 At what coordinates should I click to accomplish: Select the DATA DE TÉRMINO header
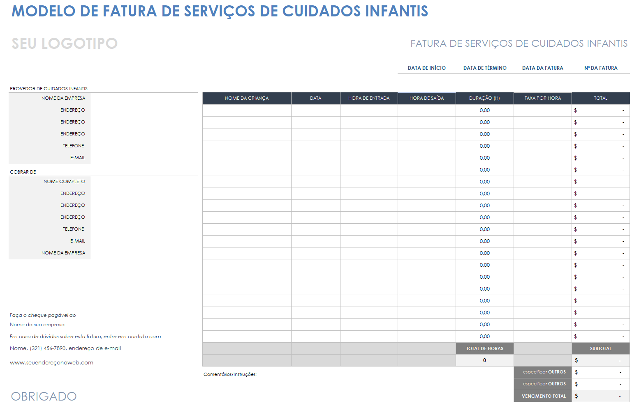485,68
